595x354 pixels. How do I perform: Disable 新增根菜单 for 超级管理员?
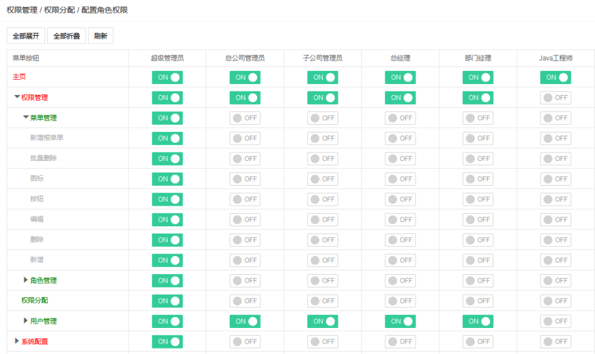(x=167, y=139)
